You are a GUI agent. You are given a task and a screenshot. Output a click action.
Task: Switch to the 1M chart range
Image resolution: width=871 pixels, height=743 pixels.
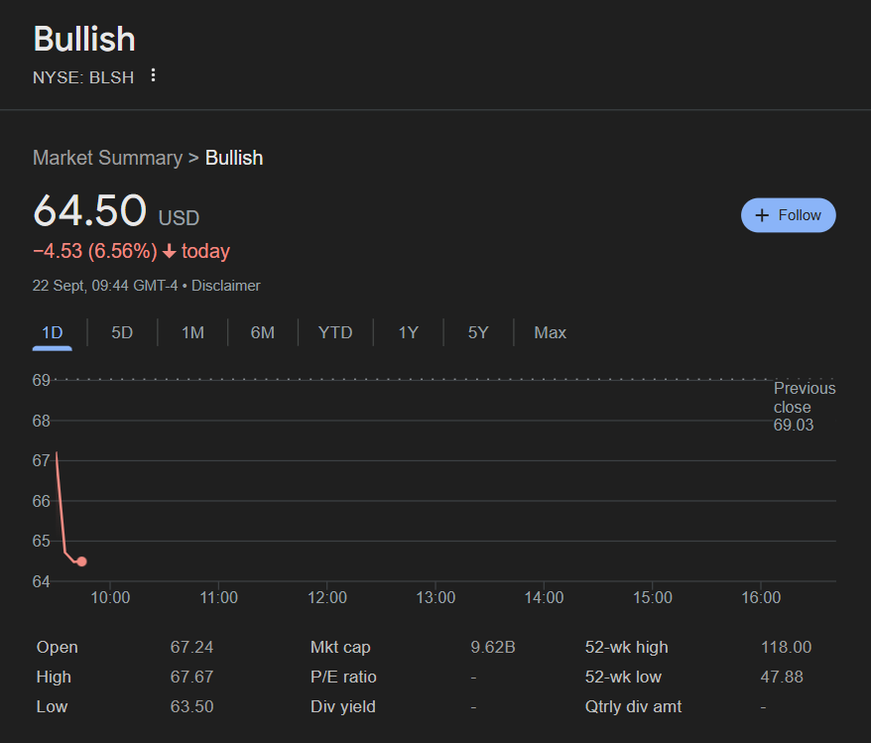coord(192,332)
